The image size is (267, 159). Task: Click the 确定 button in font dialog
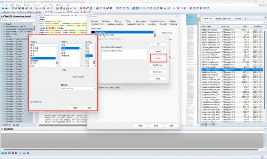click(75, 107)
